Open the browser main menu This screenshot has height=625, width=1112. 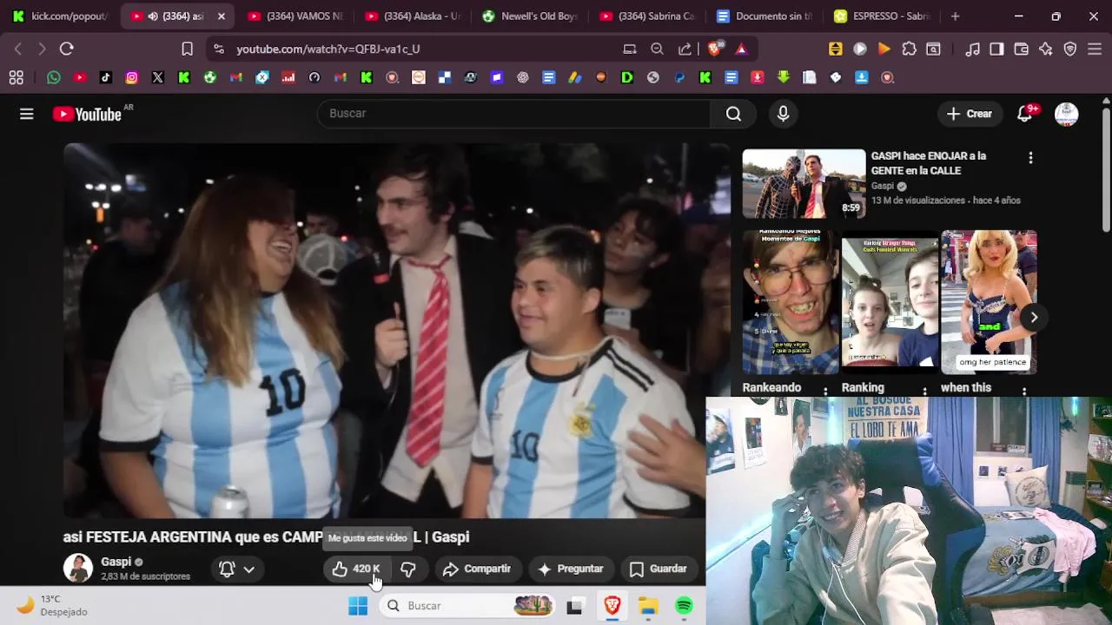[1094, 49]
